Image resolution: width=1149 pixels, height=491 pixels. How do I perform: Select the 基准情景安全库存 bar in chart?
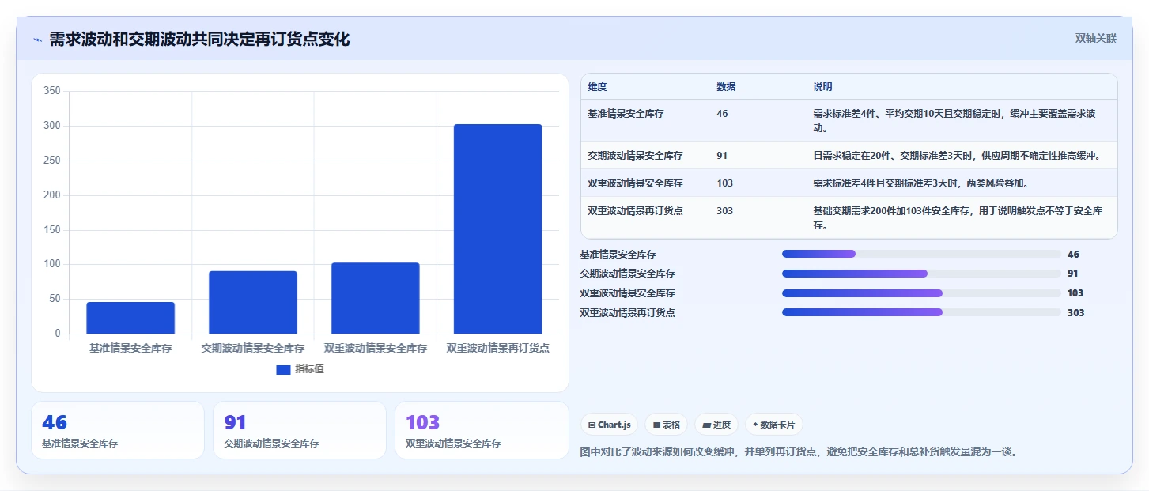click(x=130, y=318)
